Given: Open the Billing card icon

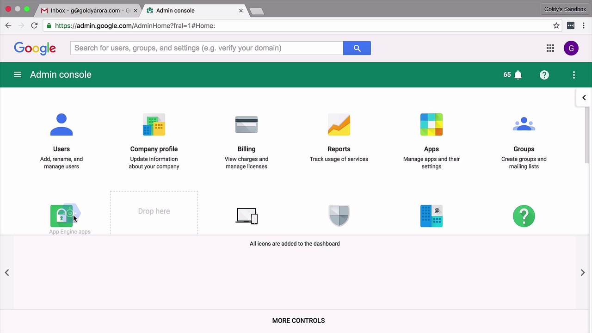Looking at the screenshot, I should pos(247,124).
